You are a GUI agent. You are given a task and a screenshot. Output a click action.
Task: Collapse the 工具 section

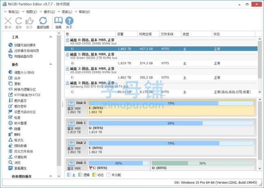51,37
